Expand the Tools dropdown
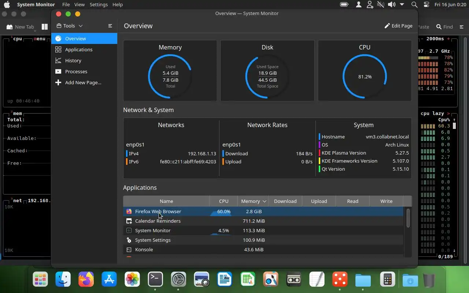This screenshot has width=469, height=293. point(70,26)
